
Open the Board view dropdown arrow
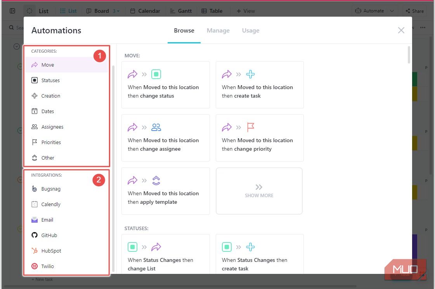tap(118, 11)
